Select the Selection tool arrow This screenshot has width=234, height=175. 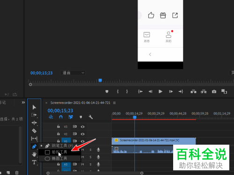click(34, 107)
